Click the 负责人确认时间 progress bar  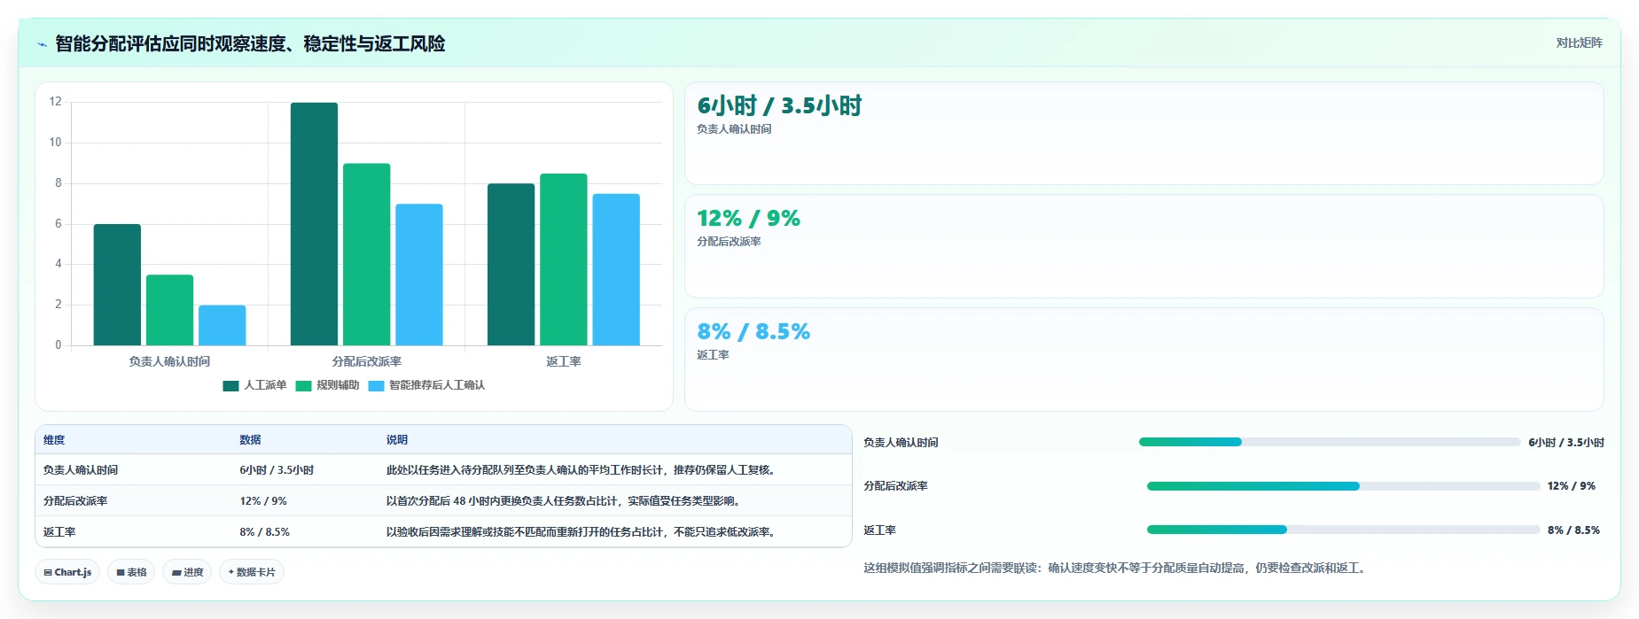click(1330, 442)
